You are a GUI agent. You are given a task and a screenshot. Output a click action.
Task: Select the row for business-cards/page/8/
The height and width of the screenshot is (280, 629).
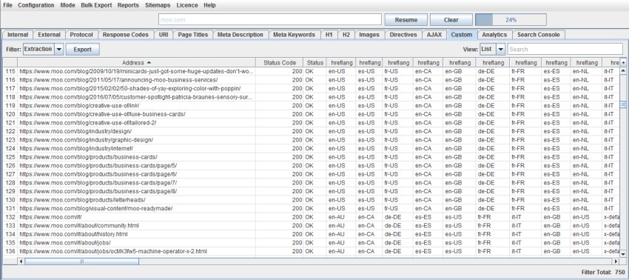point(312,191)
